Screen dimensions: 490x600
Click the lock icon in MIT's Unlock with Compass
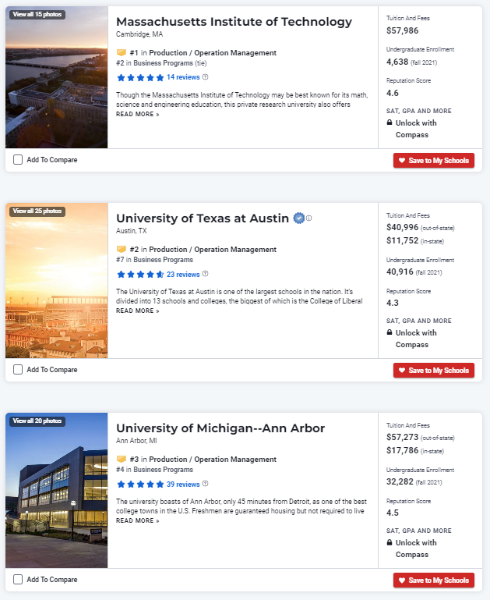click(390, 123)
